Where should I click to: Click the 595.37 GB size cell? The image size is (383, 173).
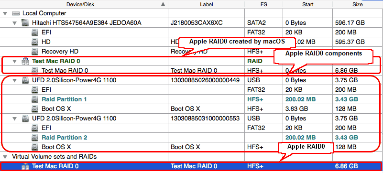pos(350,42)
